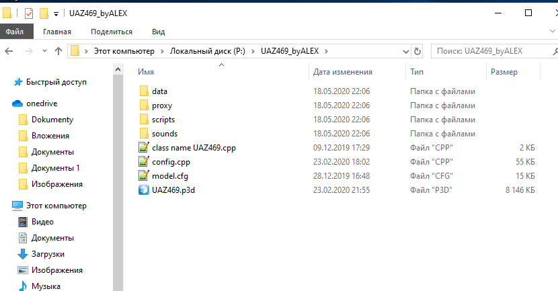Open the recent locations dropdown
This screenshot has height=291, width=558.
click(44, 51)
